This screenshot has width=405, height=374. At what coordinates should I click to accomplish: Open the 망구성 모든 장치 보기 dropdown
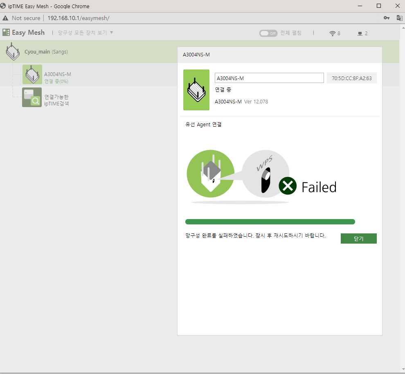(x=85, y=33)
